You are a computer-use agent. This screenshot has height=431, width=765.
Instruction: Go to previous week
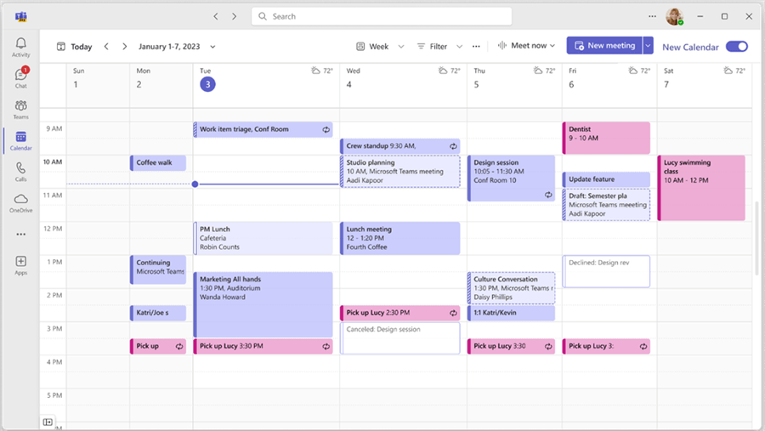[x=106, y=47]
